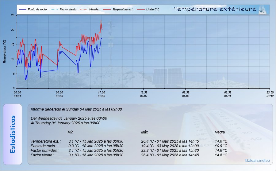Image resolution: width=276 pixels, height=171 pixels.
Task: Click the Media column header
Action: [220, 132]
